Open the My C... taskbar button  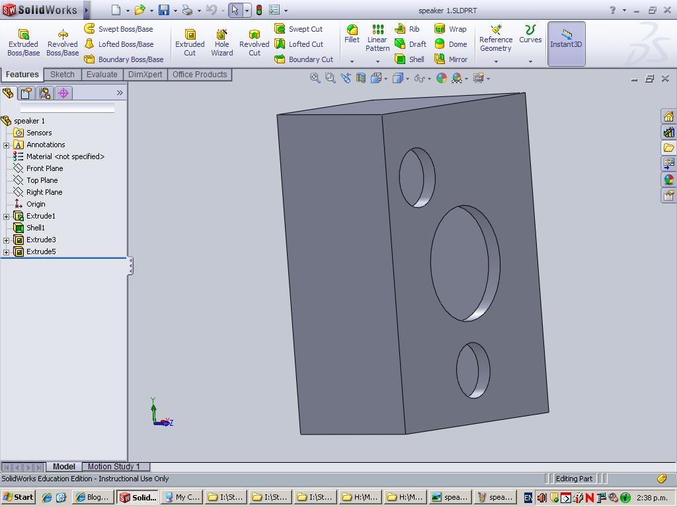182,497
